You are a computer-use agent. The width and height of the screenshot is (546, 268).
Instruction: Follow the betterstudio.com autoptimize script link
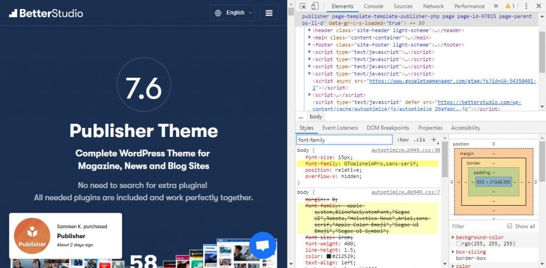click(479, 102)
